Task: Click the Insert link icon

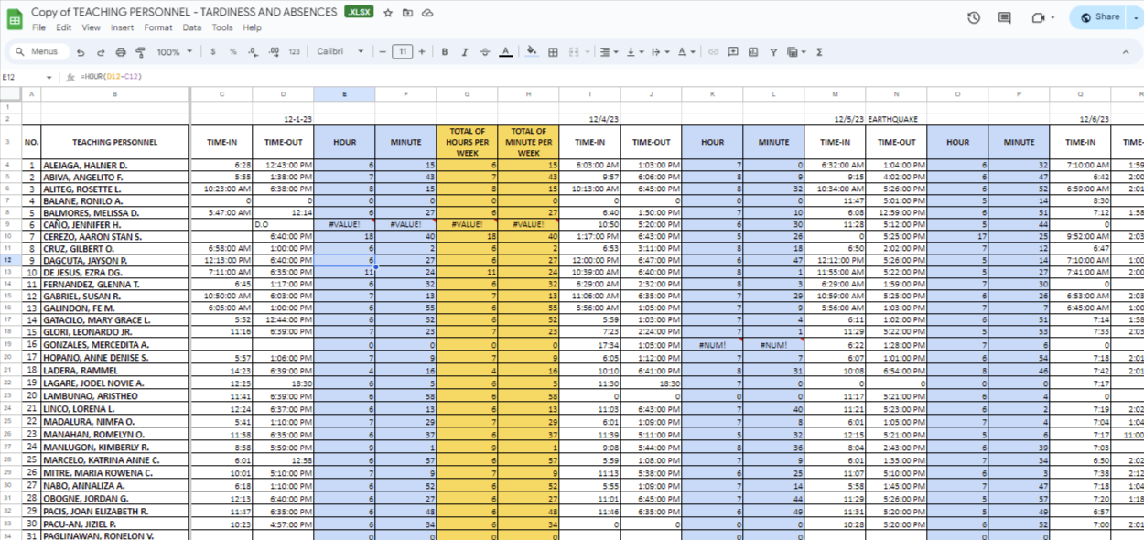Action: tap(713, 52)
